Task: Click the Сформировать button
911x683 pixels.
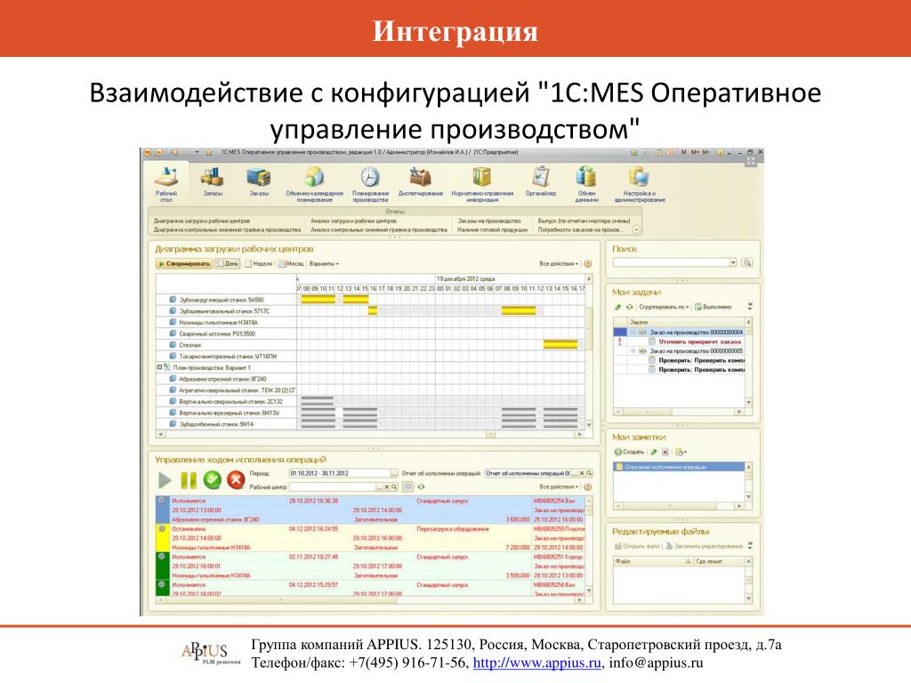Action: [184, 263]
